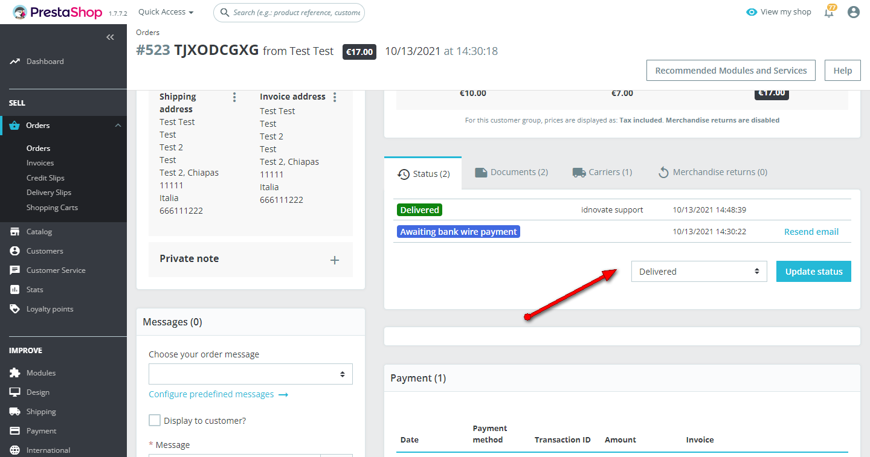Image resolution: width=870 pixels, height=457 pixels.
Task: Collapse the sidebar menu with double chevron
Action: [110, 37]
